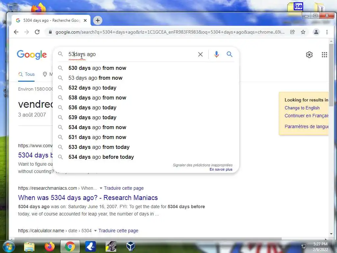Click the Chrome taskbar button

[x=70, y=246]
